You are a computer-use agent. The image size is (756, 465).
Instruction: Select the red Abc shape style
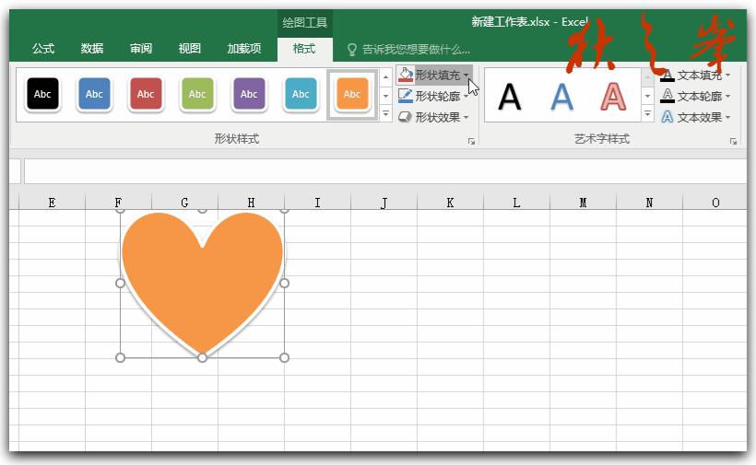click(x=146, y=94)
